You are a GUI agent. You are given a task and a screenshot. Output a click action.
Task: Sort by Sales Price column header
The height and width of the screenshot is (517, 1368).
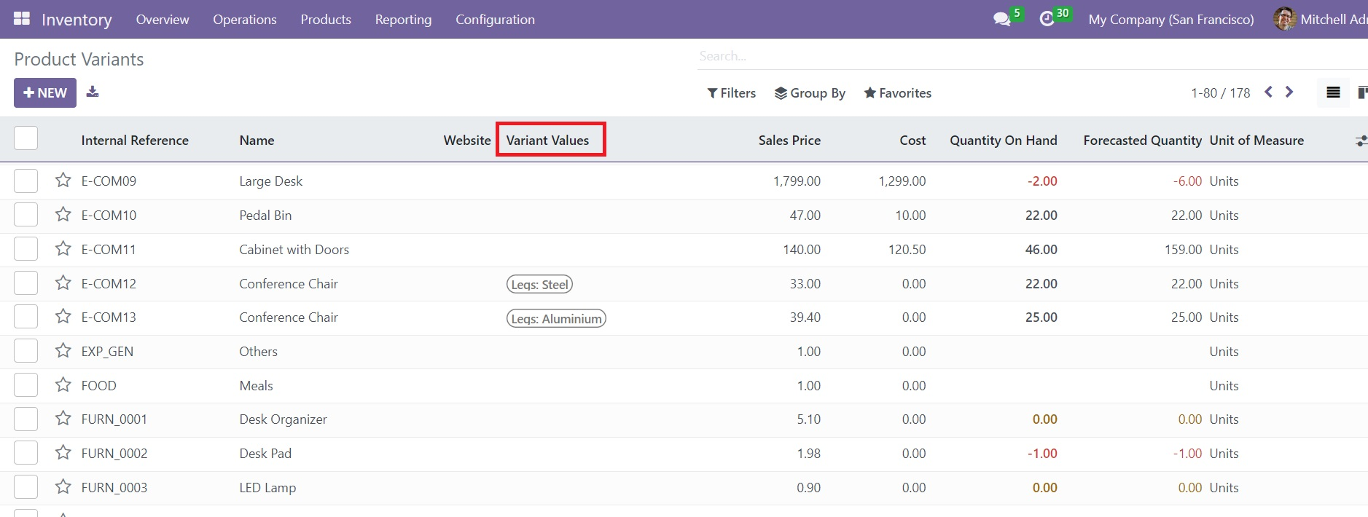[789, 141]
